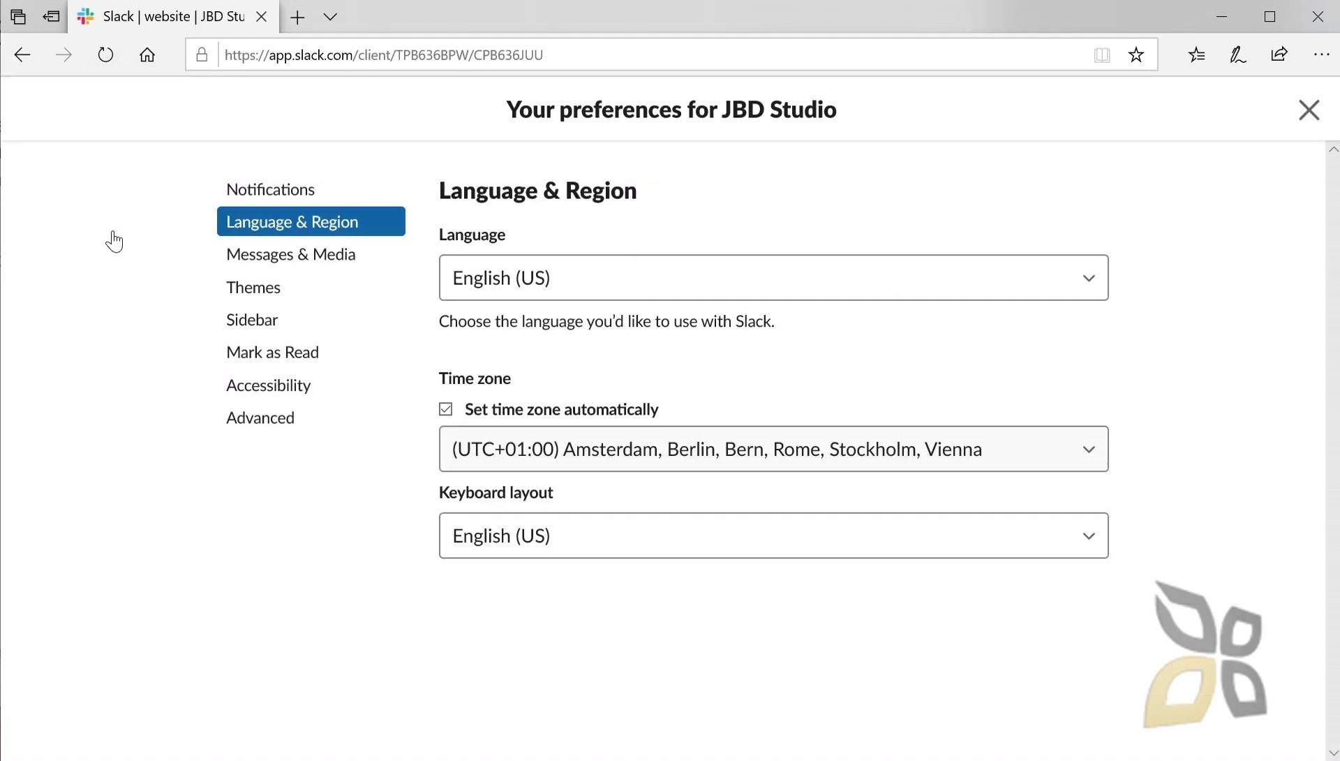1340x761 pixels.
Task: Minimize the browser window
Action: (x=1221, y=17)
